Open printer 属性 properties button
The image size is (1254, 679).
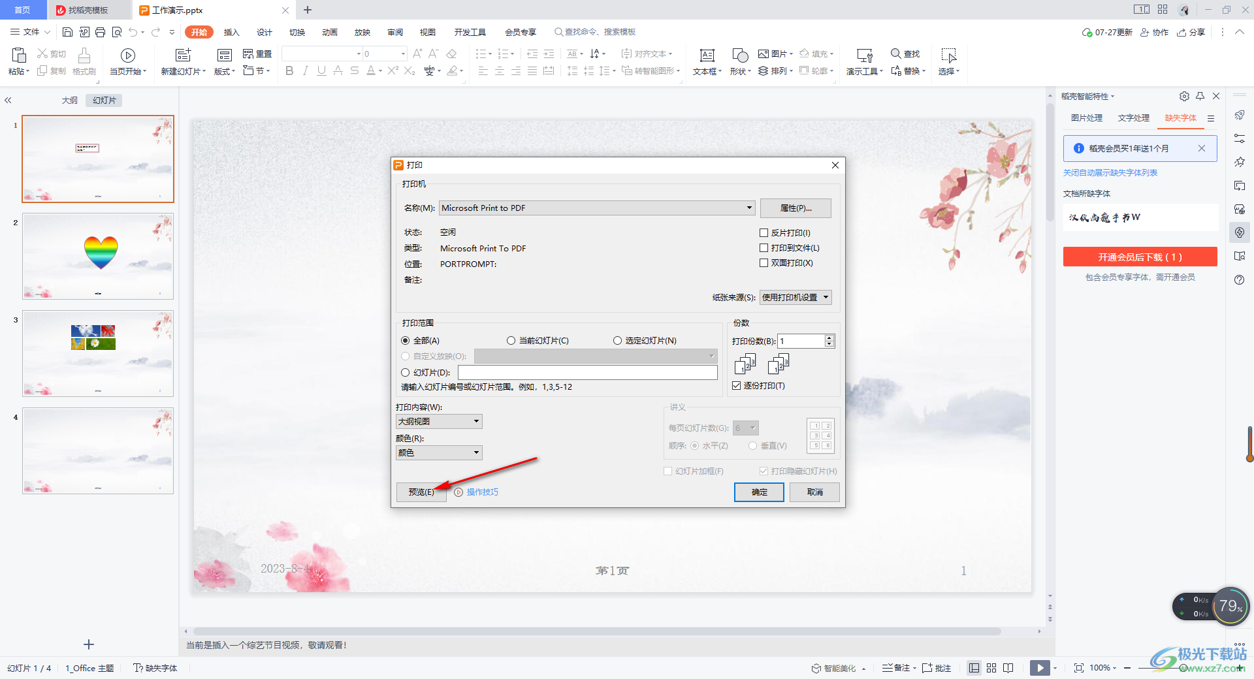click(796, 208)
